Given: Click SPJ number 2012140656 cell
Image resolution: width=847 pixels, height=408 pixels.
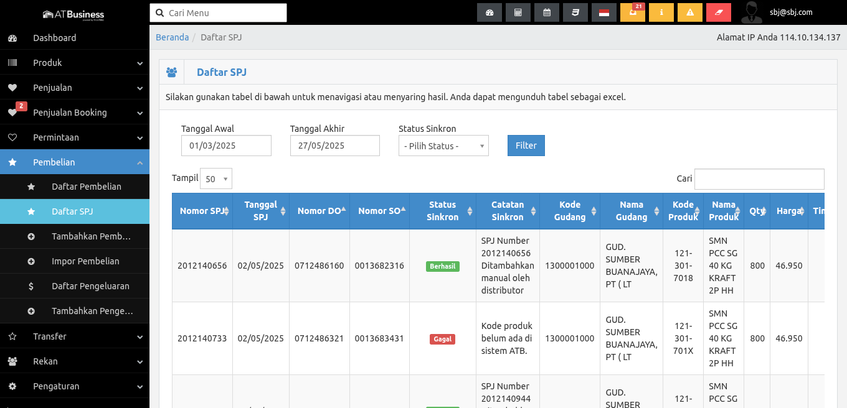Looking at the screenshot, I should [202, 266].
